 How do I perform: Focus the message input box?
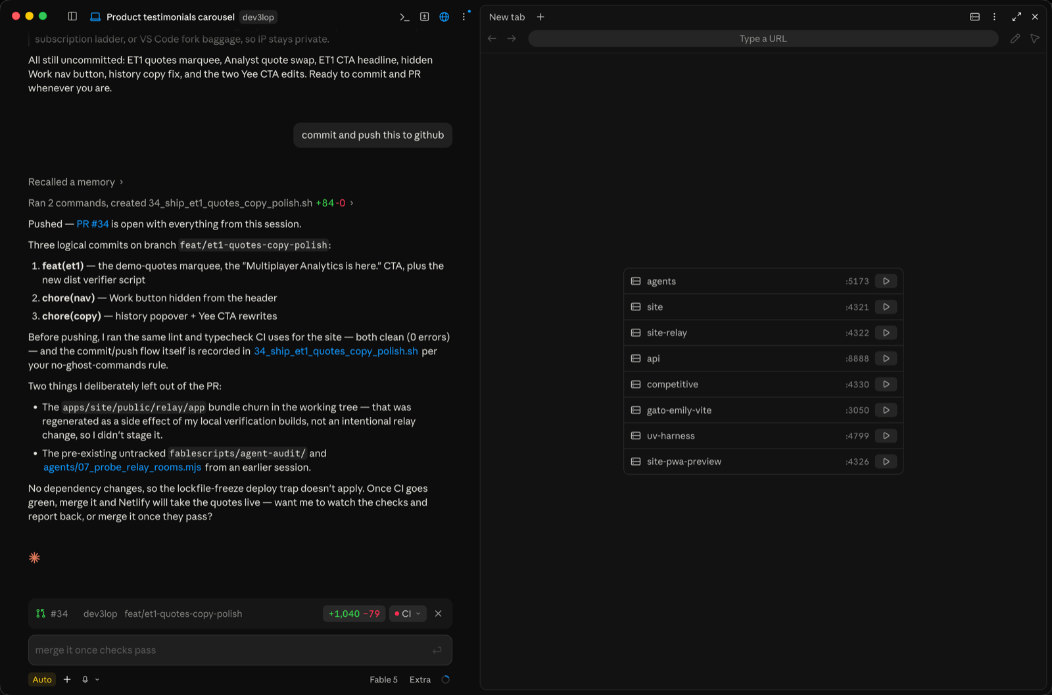240,650
